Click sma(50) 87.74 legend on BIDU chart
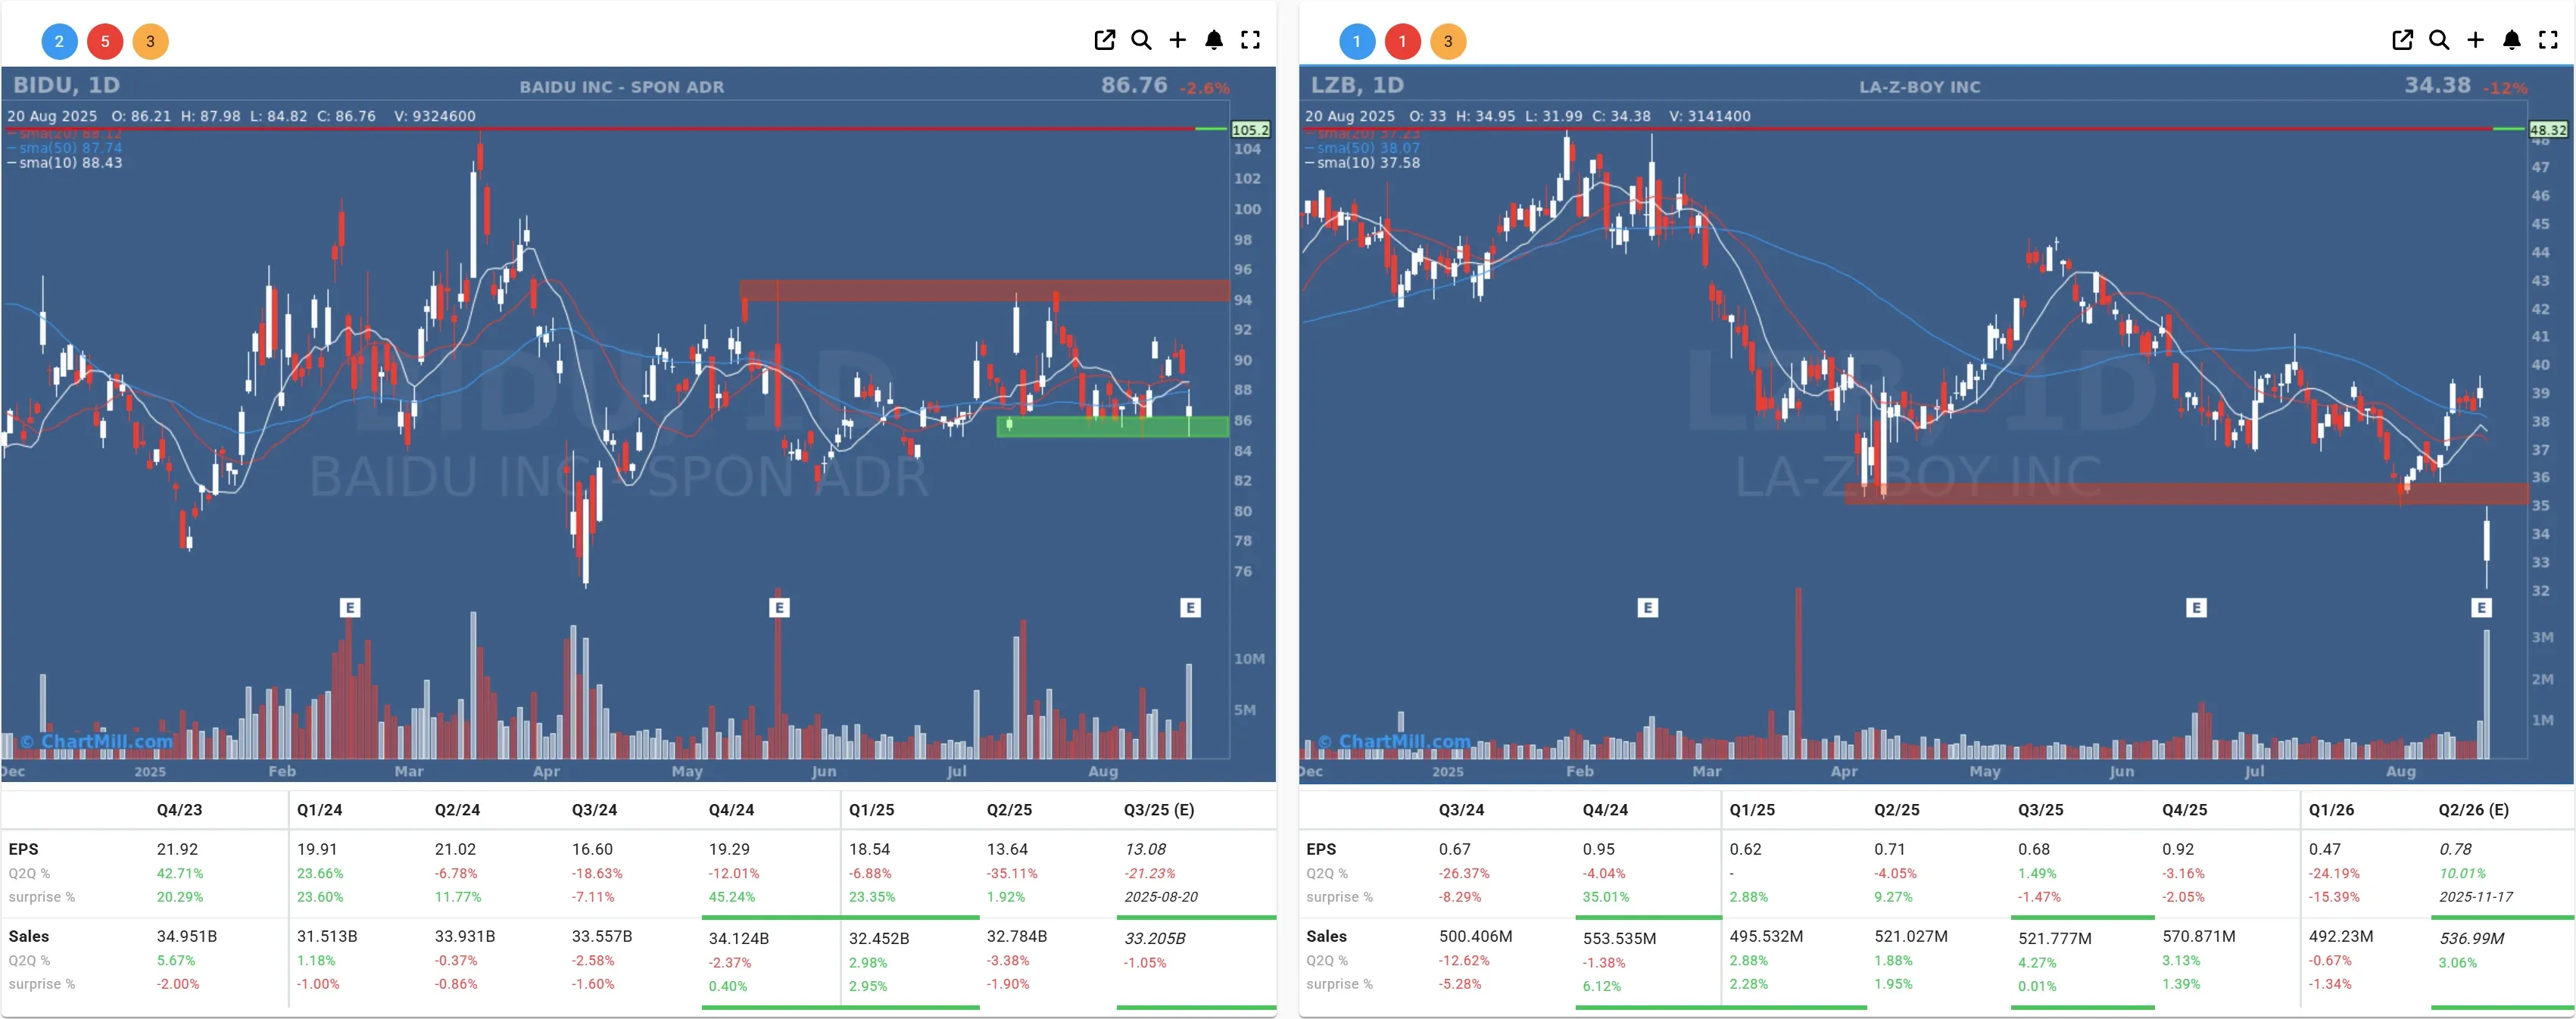The width and height of the screenshot is (2576, 1019). 65,148
